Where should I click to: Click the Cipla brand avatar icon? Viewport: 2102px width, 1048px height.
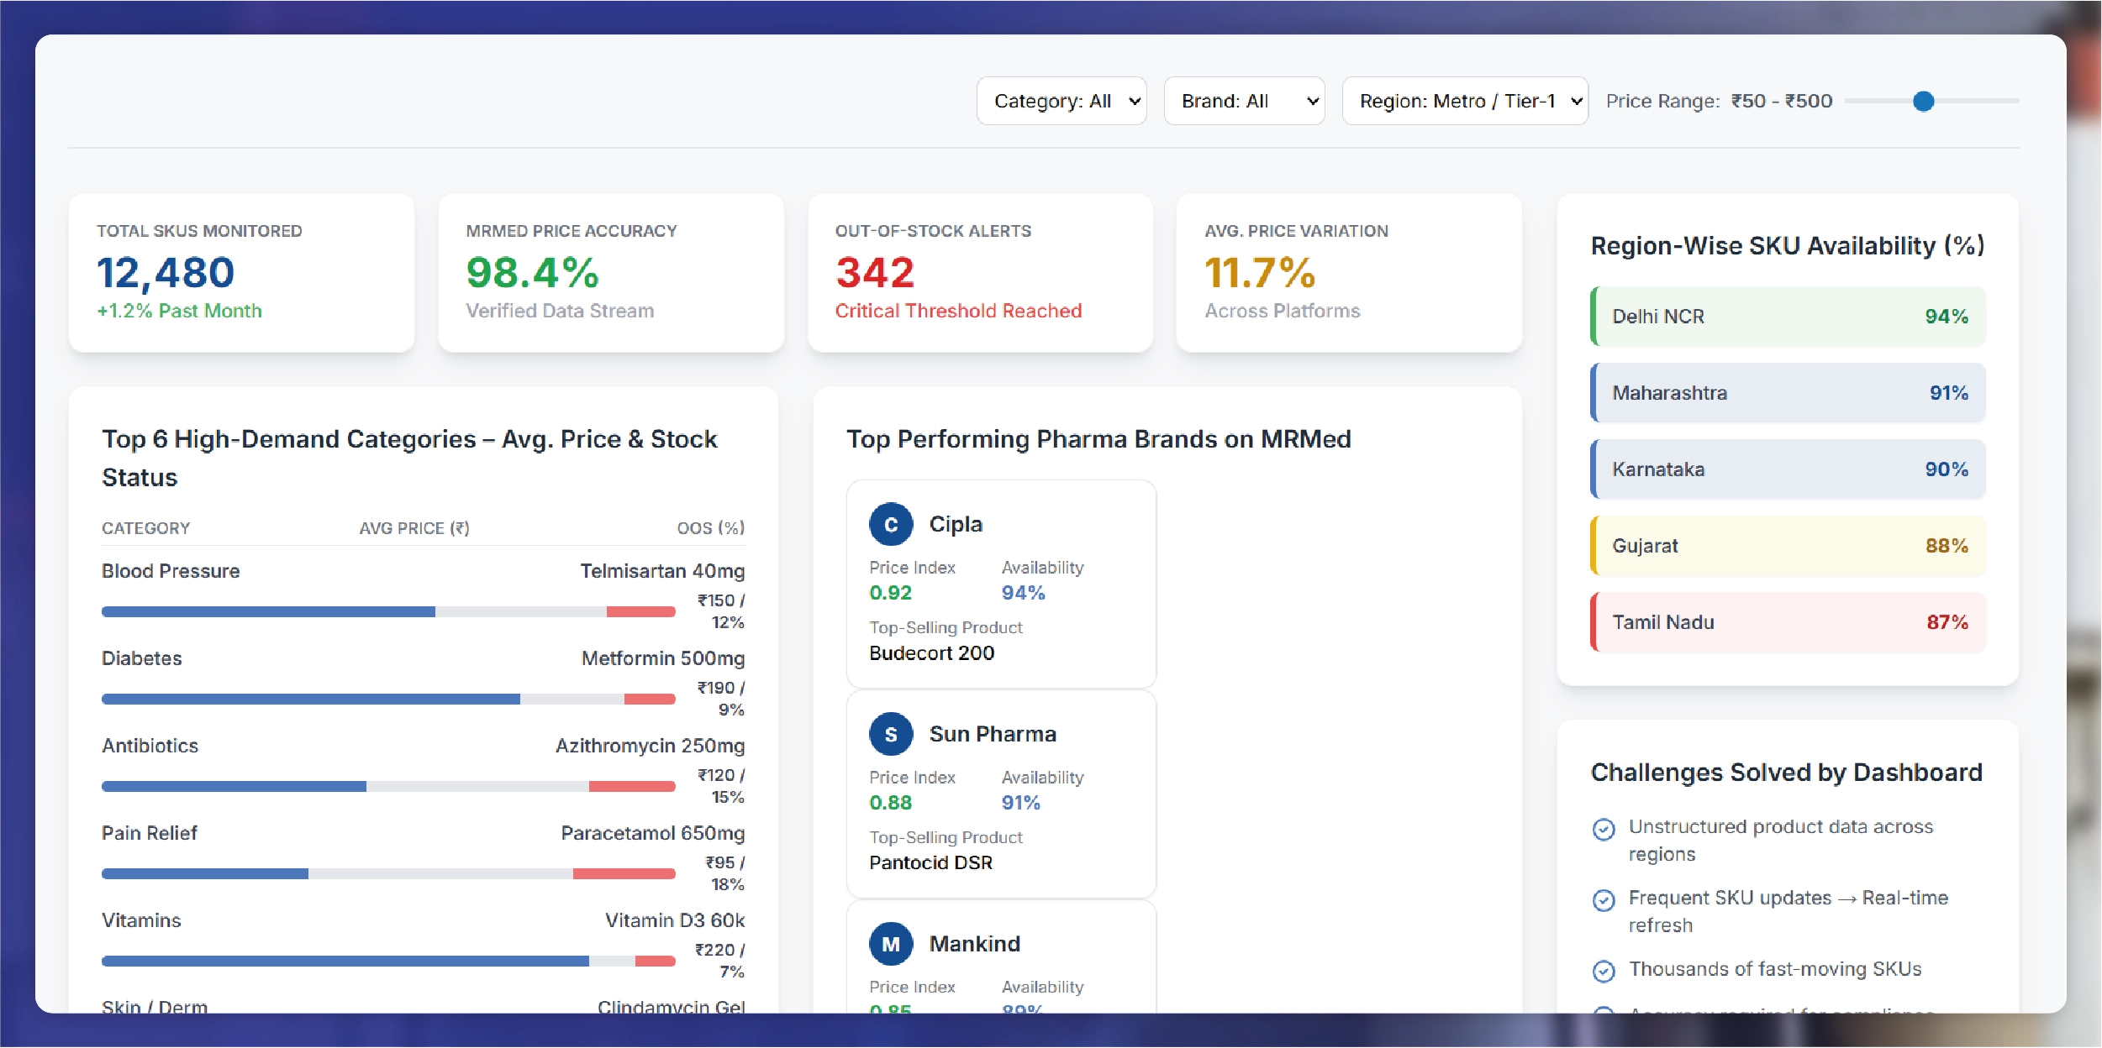[891, 525]
